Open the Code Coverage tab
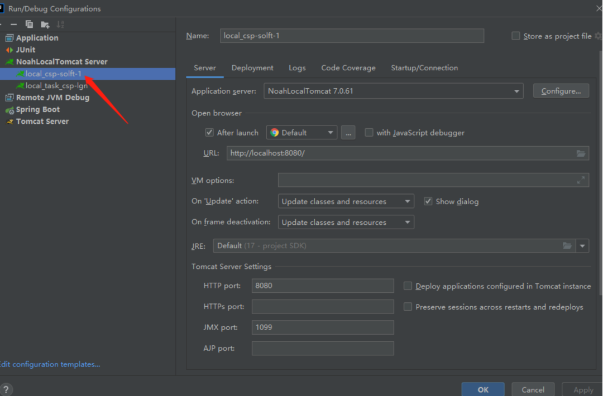Viewport: 603px width, 396px height. coord(348,68)
